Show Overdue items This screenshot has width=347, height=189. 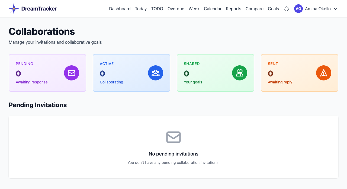pyautogui.click(x=176, y=9)
